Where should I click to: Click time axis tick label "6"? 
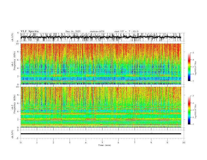coord(118,142)
